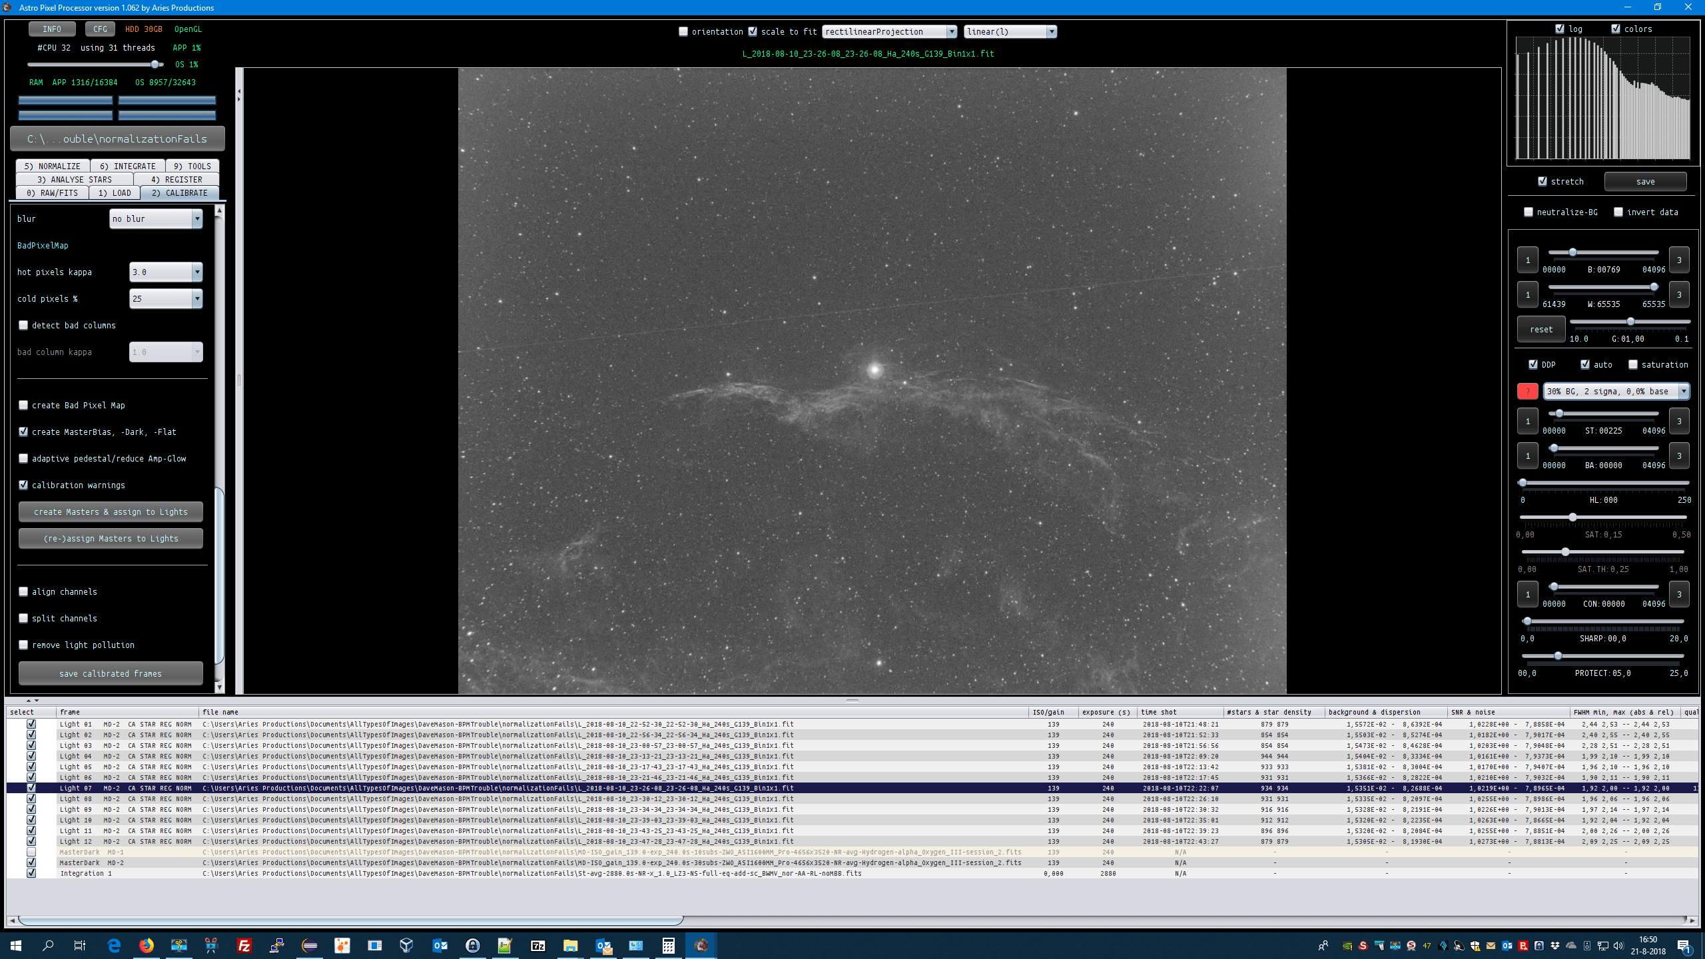Open the Microsoft Edge taskbar icon

point(114,945)
